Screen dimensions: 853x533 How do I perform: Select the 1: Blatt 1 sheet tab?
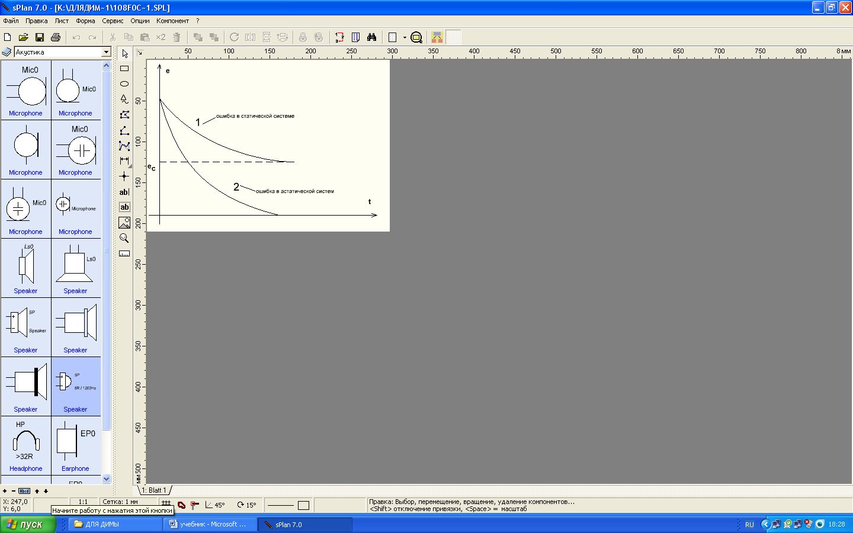(155, 490)
